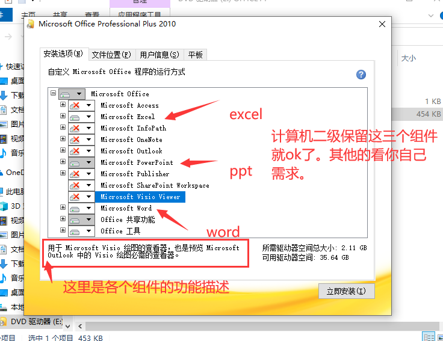Open Microsoft InfoPath install options dropdown arrow
This screenshot has height=341, width=443.
88,129
